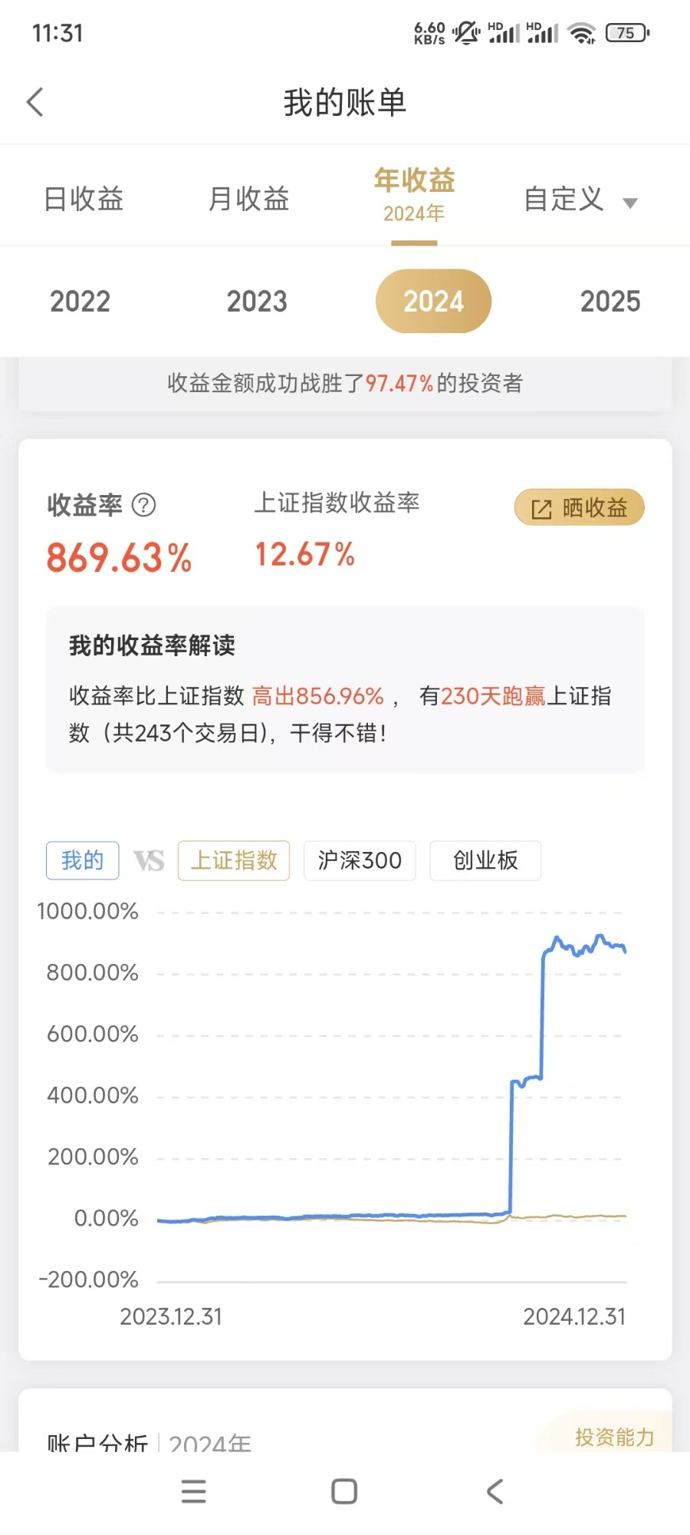Viewport: 690px width, 1535px height.
Task: Open the 自定义 dropdown arrow
Action: tap(630, 203)
